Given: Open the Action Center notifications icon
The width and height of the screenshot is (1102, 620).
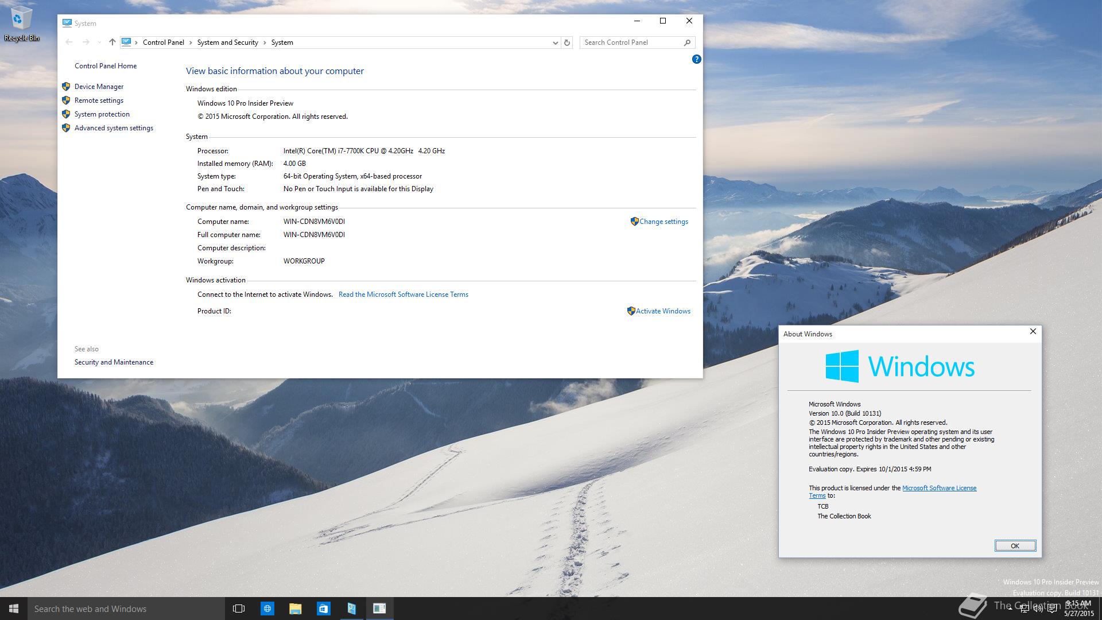Looking at the screenshot, I should (x=1052, y=609).
